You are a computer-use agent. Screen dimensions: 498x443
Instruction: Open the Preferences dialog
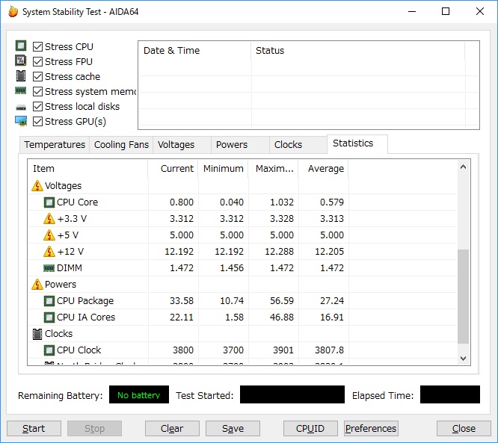point(371,428)
